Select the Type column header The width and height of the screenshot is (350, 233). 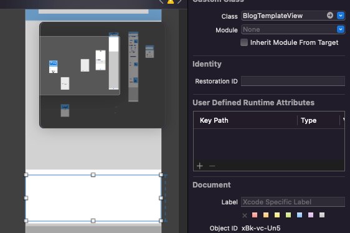click(x=308, y=120)
